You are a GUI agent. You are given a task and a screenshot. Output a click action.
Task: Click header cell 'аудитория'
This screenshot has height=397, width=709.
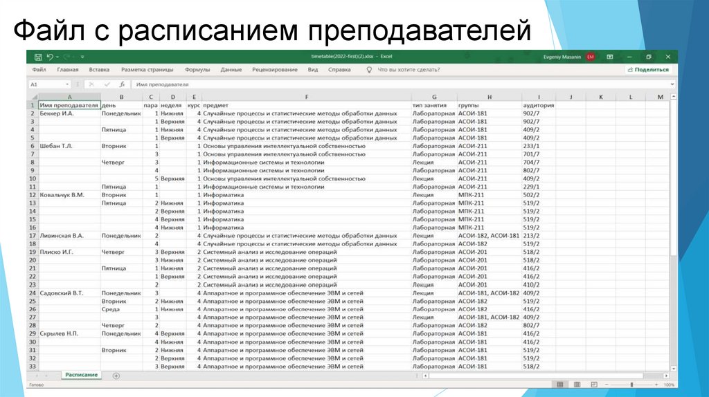tap(539, 105)
